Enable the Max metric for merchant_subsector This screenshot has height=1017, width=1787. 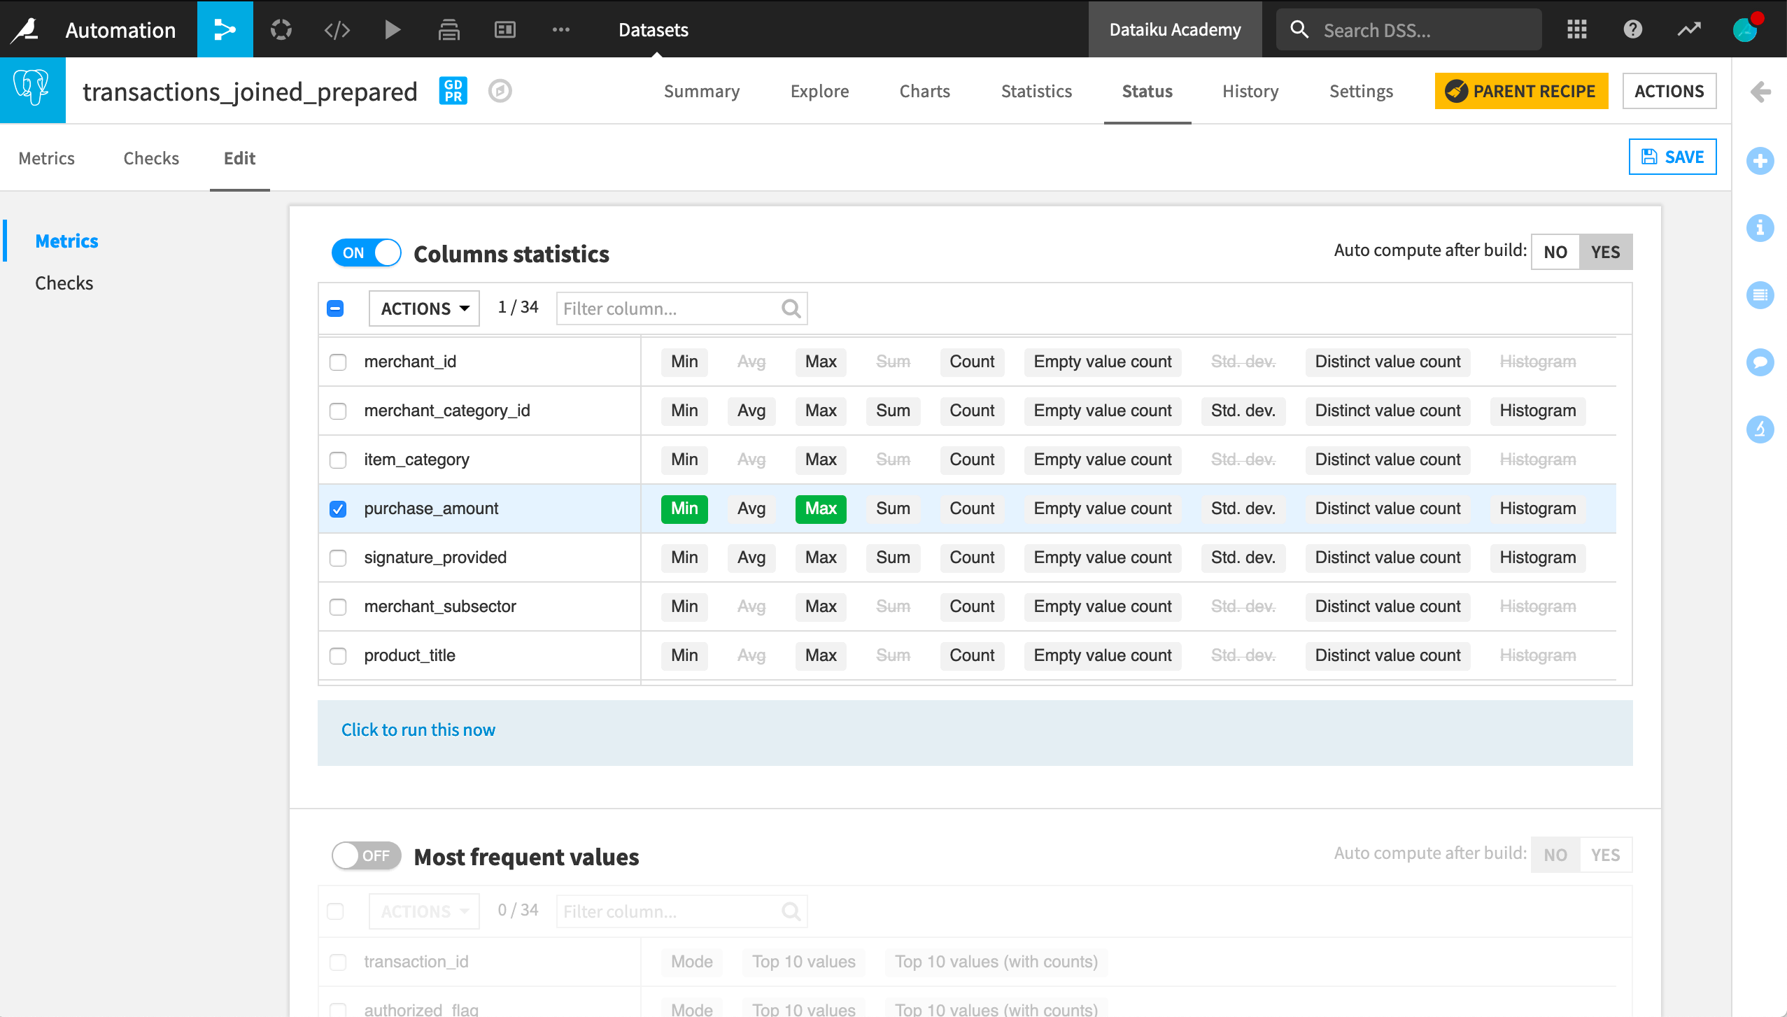(x=819, y=606)
